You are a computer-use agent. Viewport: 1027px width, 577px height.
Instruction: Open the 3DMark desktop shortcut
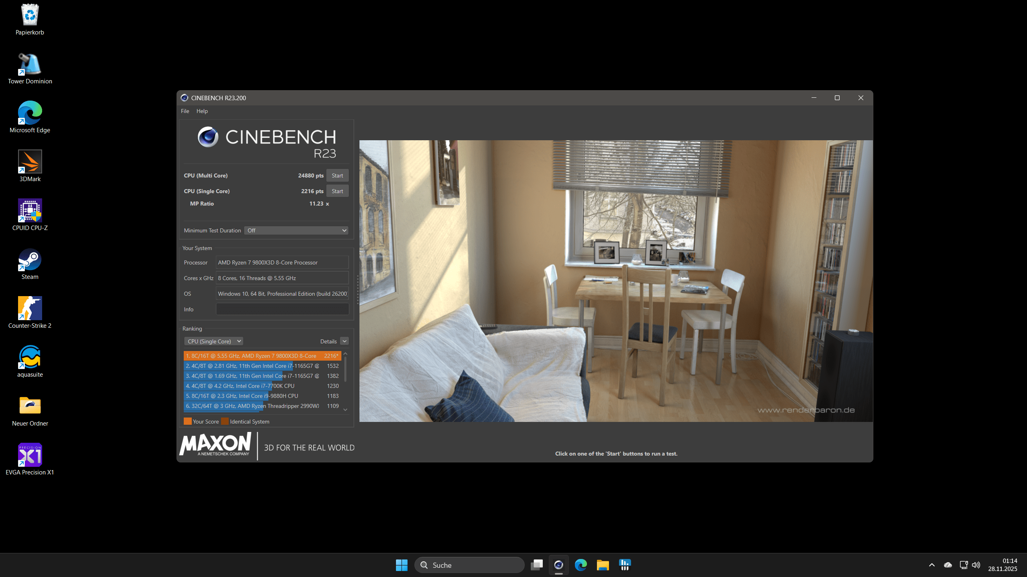coord(30,162)
